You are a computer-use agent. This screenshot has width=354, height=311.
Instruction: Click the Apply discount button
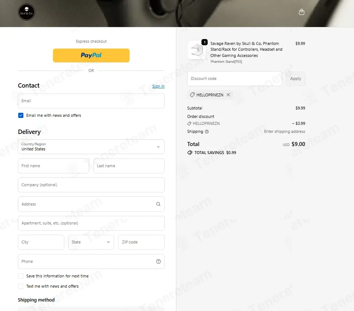point(296,78)
